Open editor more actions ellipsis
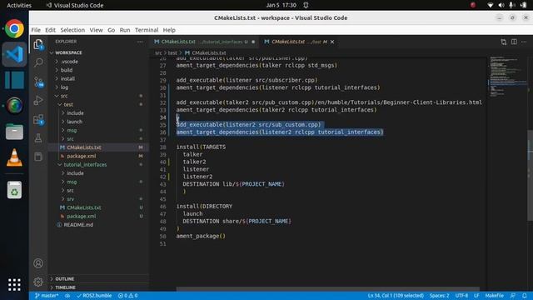The width and height of the screenshot is (533, 300). pos(524,42)
